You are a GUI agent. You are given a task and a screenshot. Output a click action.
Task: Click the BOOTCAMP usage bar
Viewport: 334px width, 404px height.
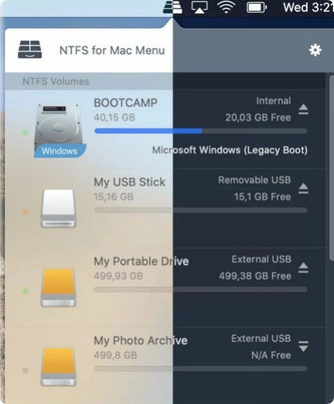[x=201, y=131]
